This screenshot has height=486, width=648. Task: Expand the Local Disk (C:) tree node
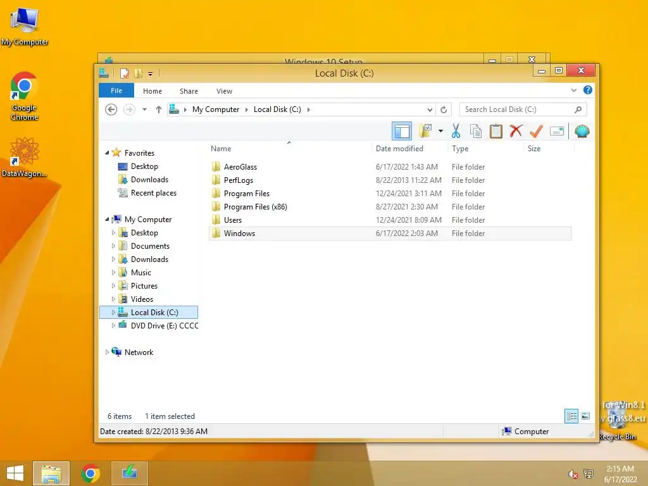click(113, 313)
